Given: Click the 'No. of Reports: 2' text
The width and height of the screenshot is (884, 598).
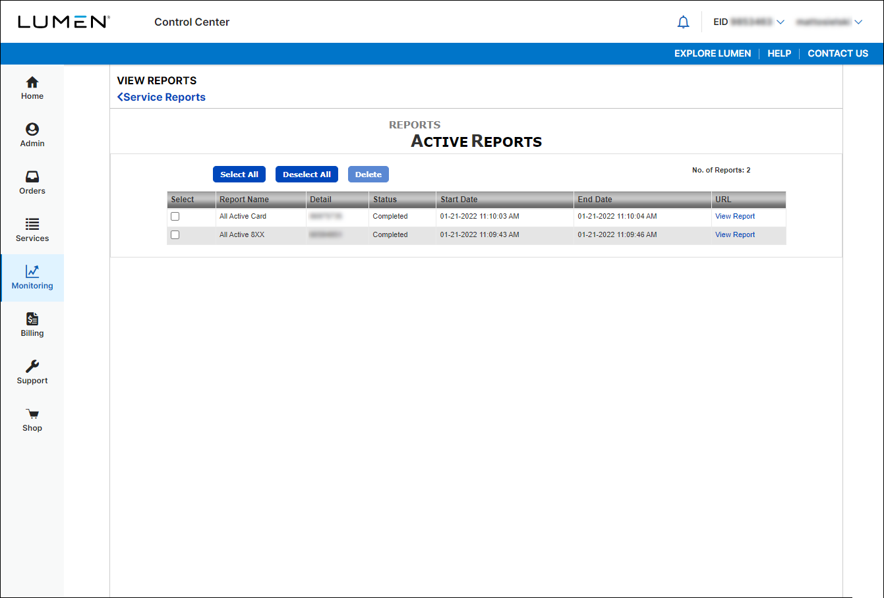Looking at the screenshot, I should click(721, 170).
